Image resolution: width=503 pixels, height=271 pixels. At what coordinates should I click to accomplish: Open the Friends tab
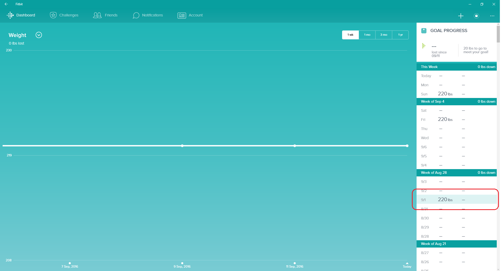click(105, 15)
